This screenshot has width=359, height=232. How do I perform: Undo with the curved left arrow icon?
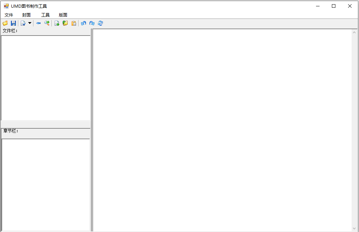[x=83, y=23]
